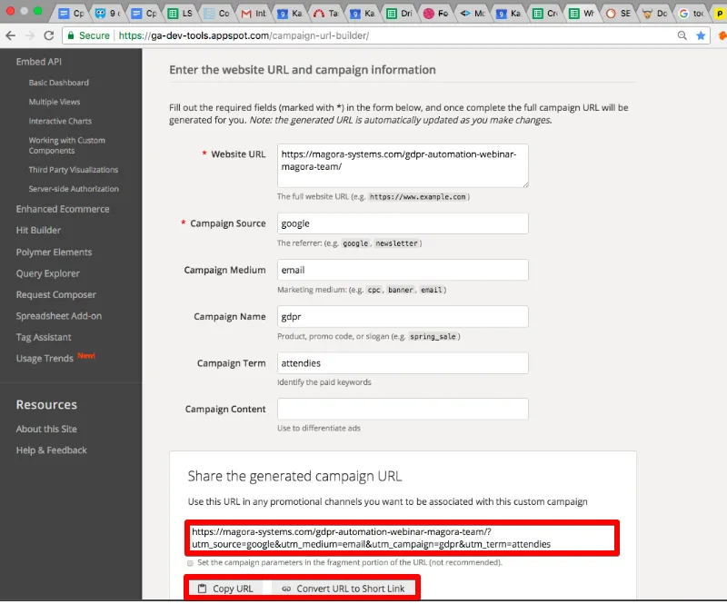Click the Website URL text area
The width and height of the screenshot is (727, 604).
tap(403, 165)
